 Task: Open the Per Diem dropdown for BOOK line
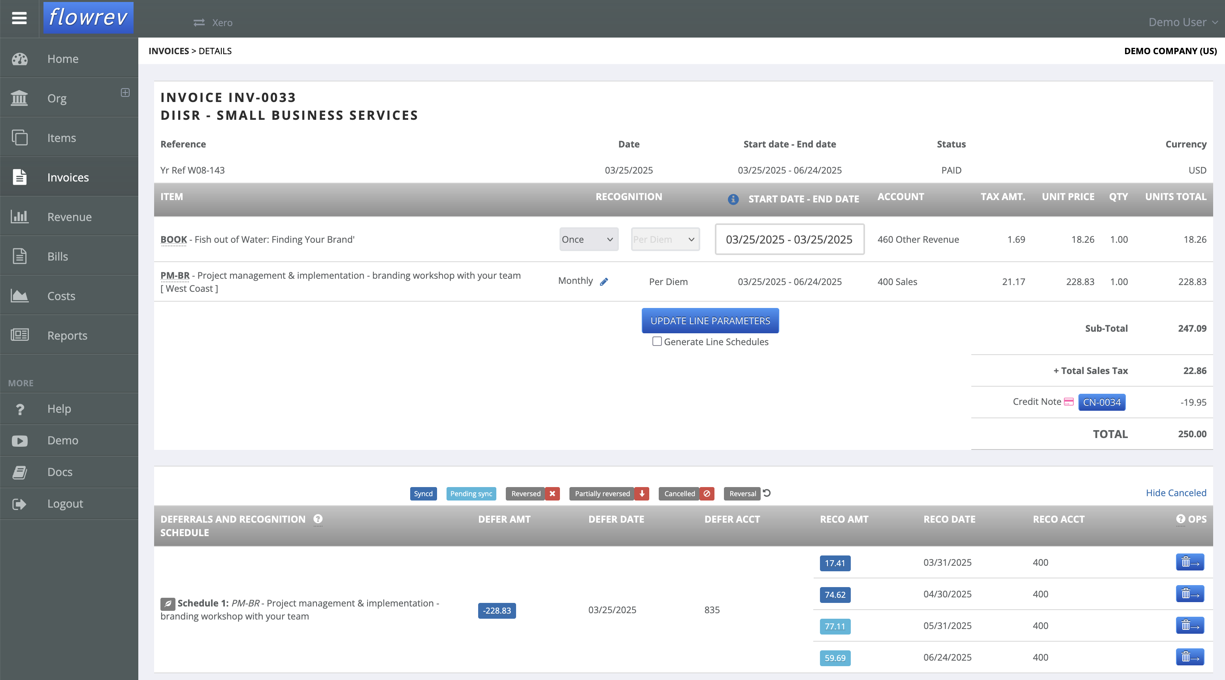[x=665, y=239]
